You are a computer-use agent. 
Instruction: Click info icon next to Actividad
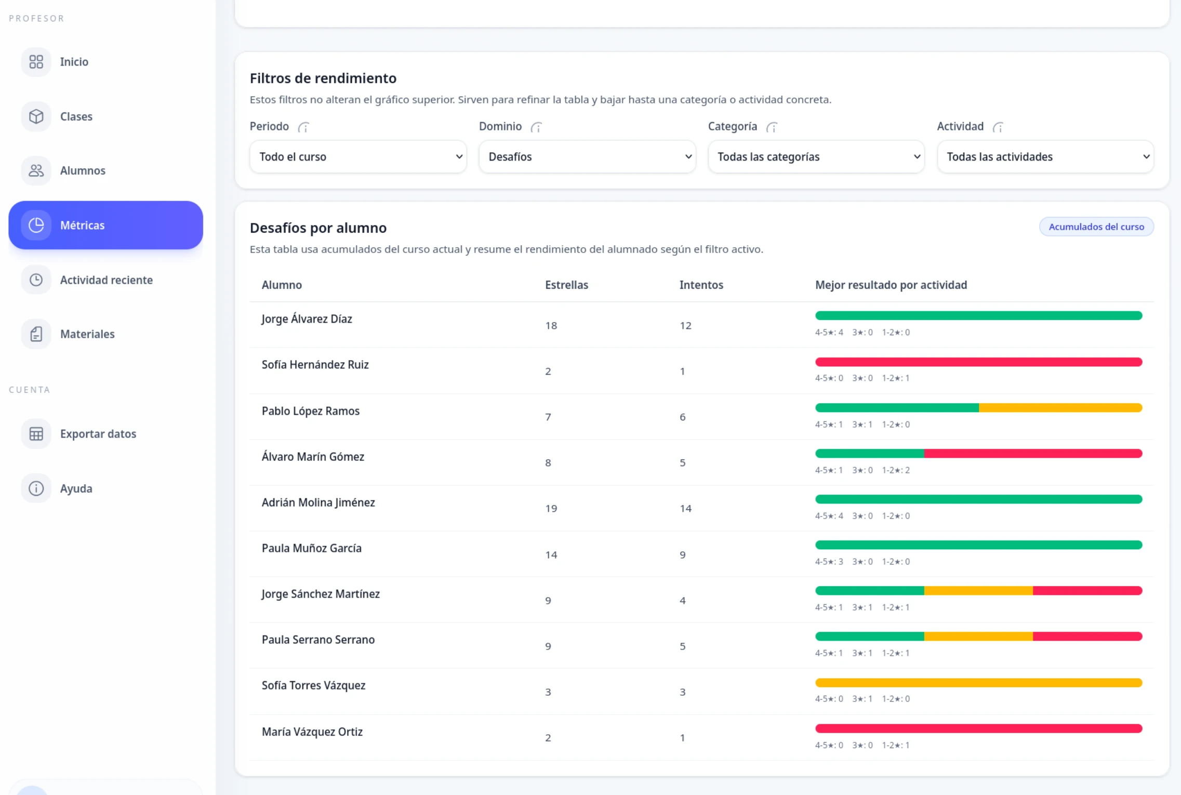(x=998, y=127)
